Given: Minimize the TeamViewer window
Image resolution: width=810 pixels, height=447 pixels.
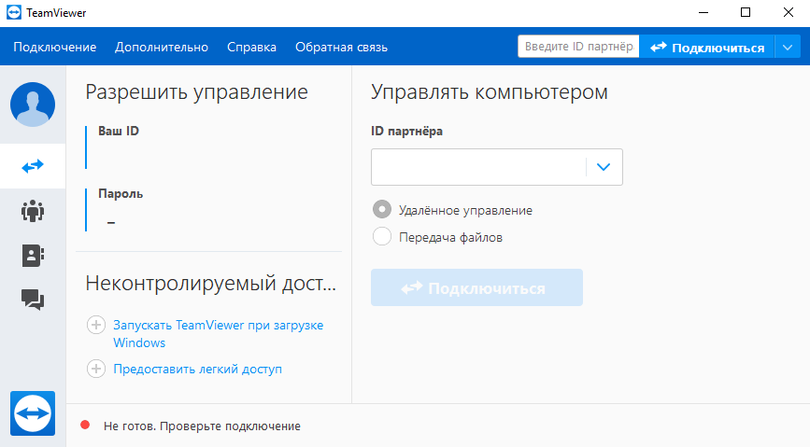Looking at the screenshot, I should [x=703, y=12].
